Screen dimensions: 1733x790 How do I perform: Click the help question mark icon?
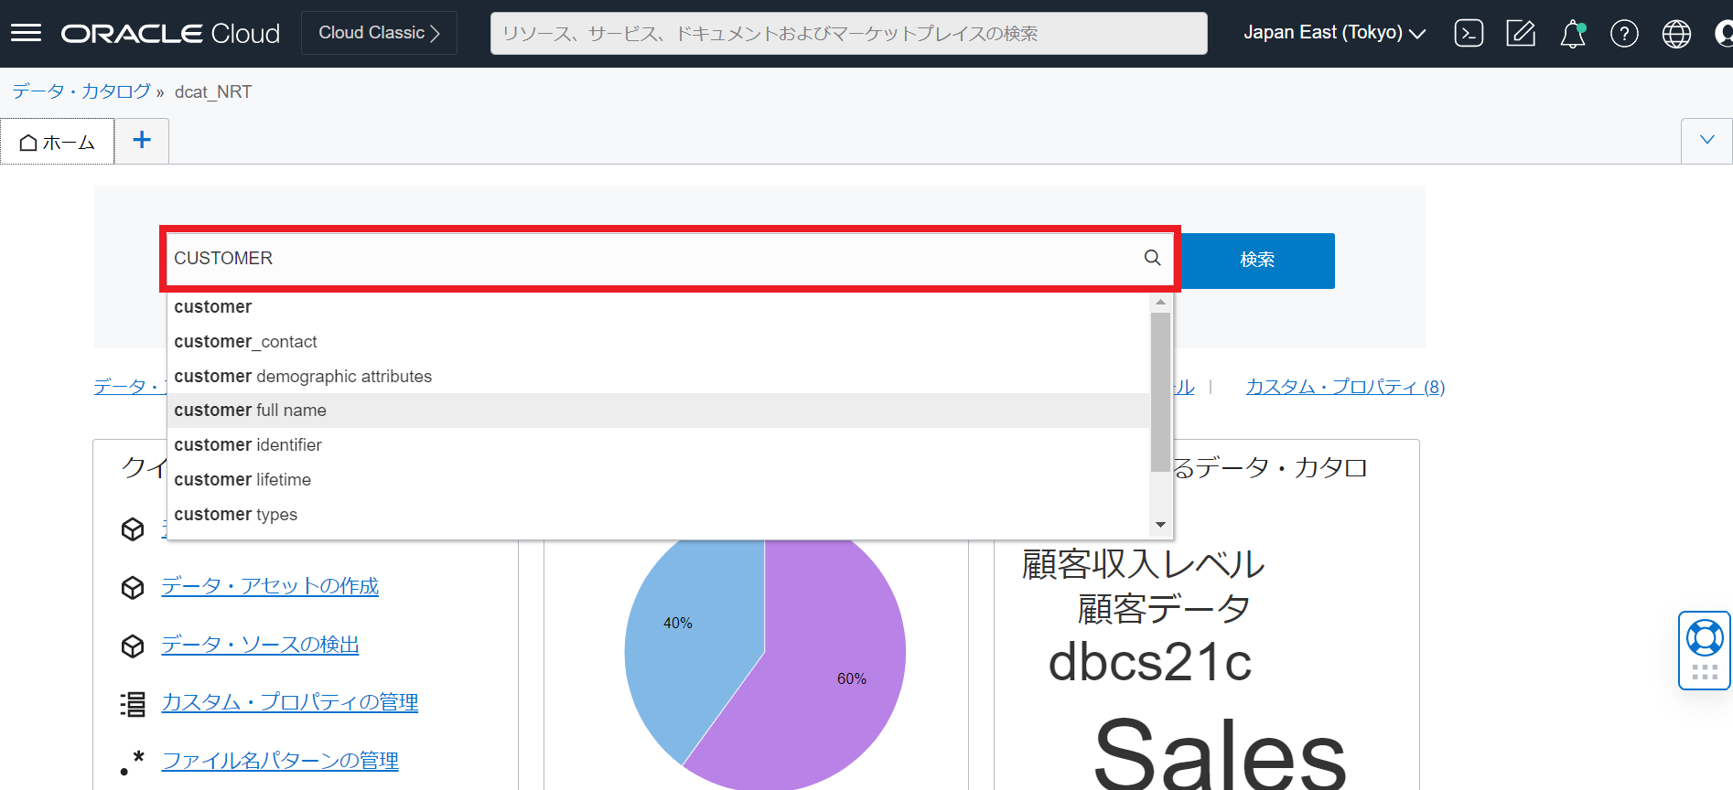click(1624, 34)
